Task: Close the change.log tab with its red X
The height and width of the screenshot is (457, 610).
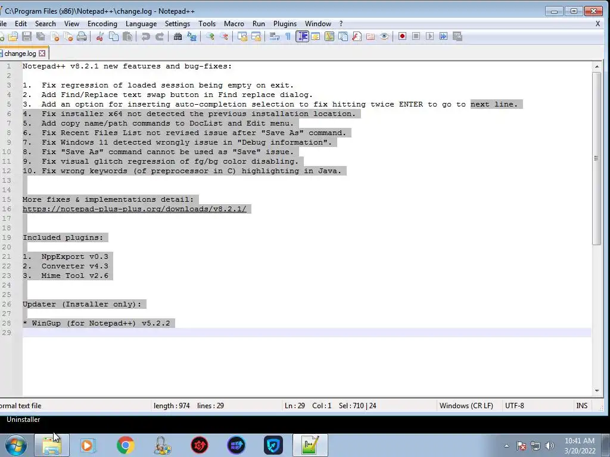Action: pos(42,53)
